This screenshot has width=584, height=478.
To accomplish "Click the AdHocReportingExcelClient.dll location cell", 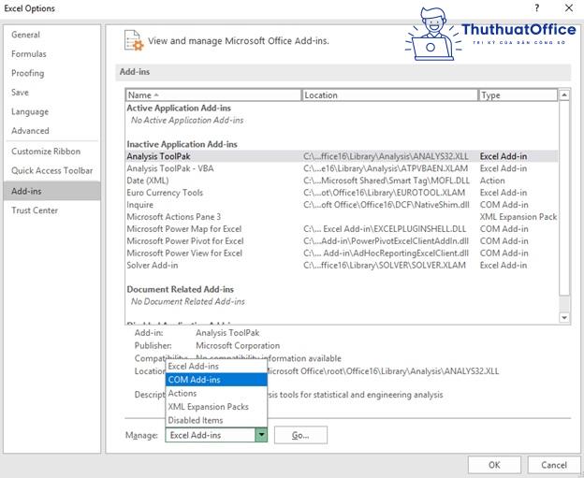I will 386,253.
